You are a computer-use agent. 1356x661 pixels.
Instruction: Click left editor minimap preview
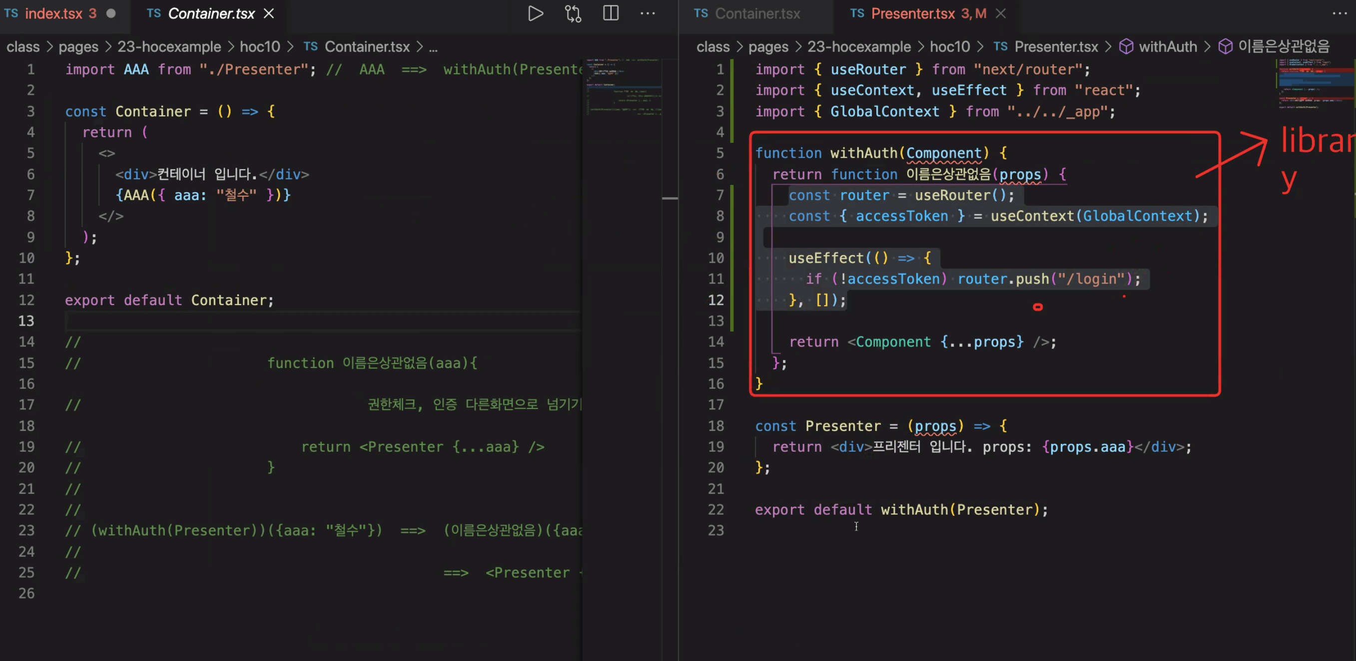pyautogui.click(x=623, y=87)
